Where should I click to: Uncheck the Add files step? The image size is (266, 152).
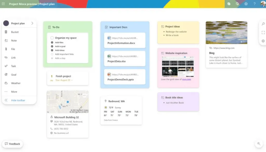52,42
